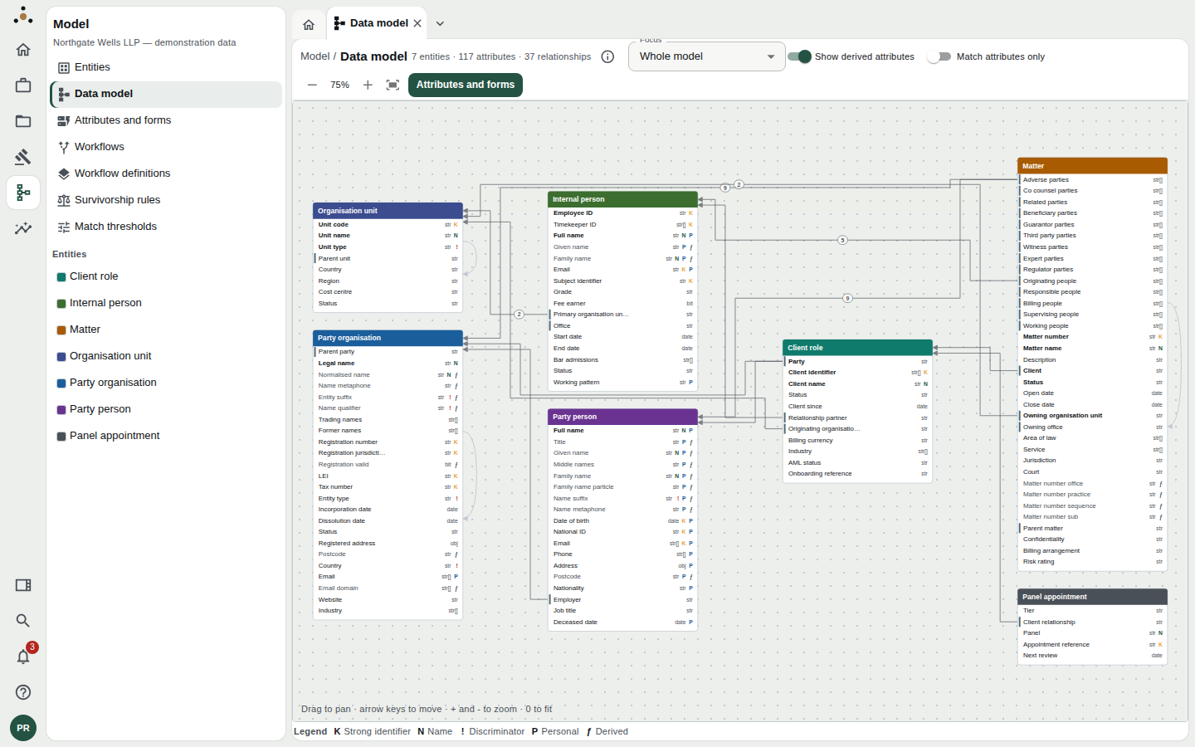Toggle the side panel layout icon
The image size is (1195, 747).
point(23,585)
